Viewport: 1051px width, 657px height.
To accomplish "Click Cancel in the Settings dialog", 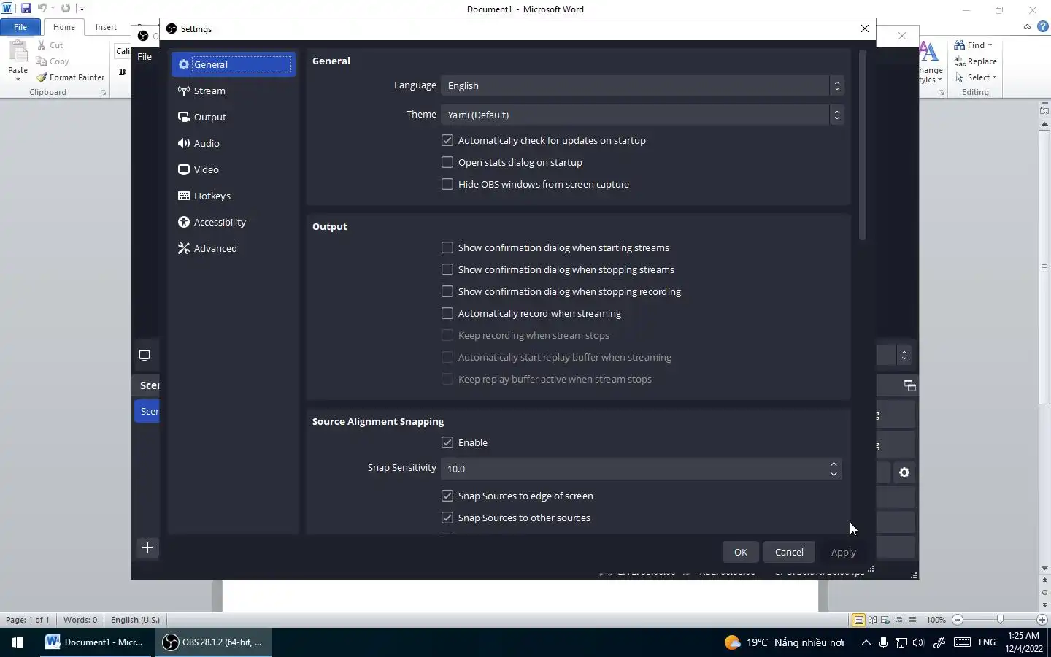I will click(789, 552).
